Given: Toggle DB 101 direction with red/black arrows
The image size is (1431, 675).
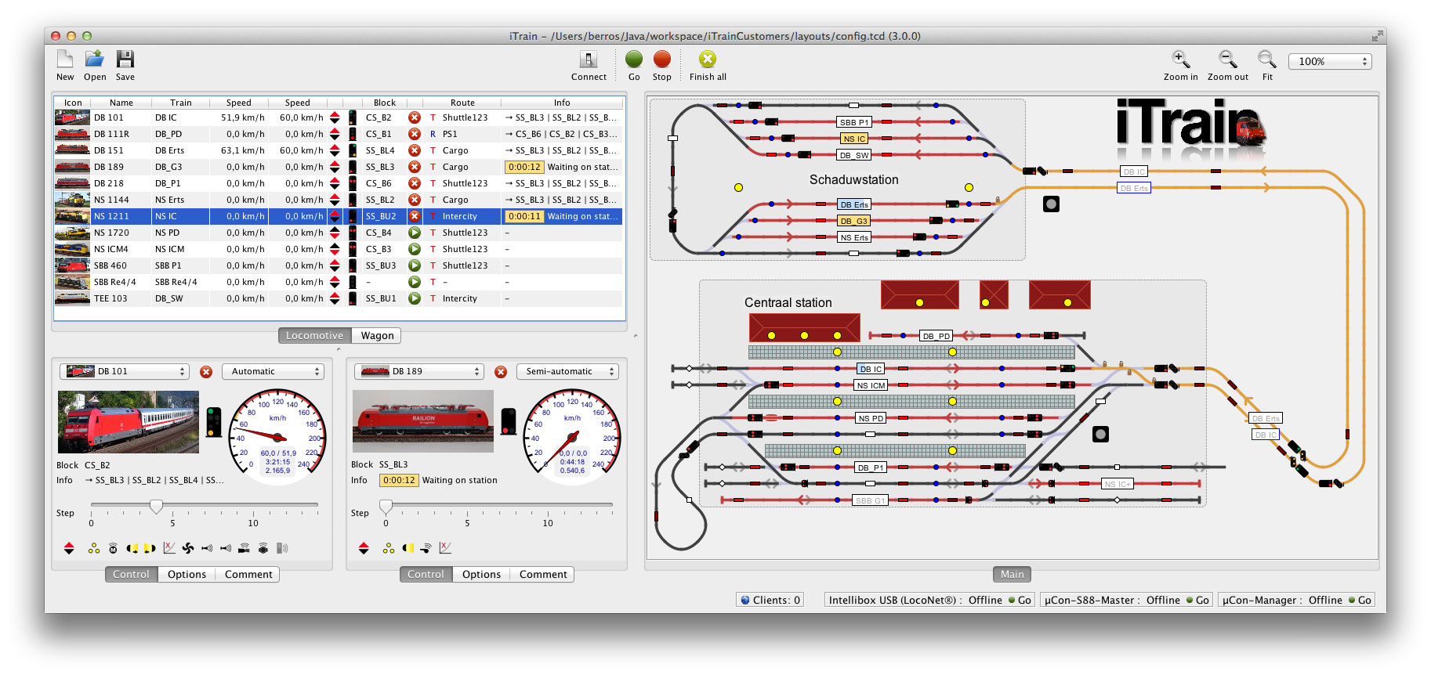Looking at the screenshot, I should 69,548.
